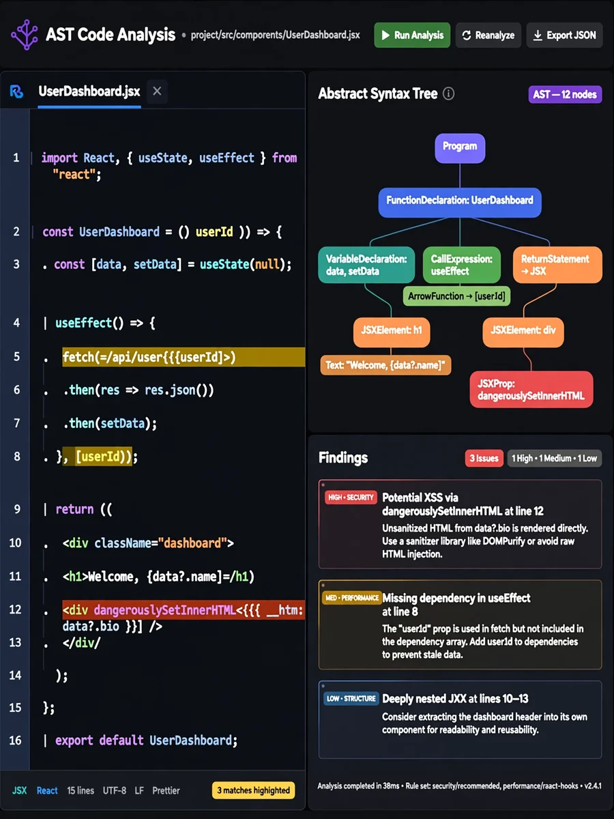Select the JSXProp: dangerouslySetInnerHTML node
614x819 pixels.
(x=531, y=390)
